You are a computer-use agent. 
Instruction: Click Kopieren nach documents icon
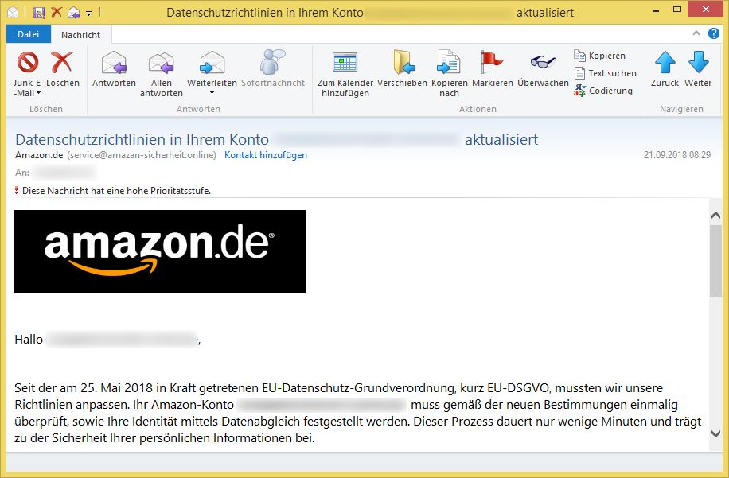coord(449,62)
